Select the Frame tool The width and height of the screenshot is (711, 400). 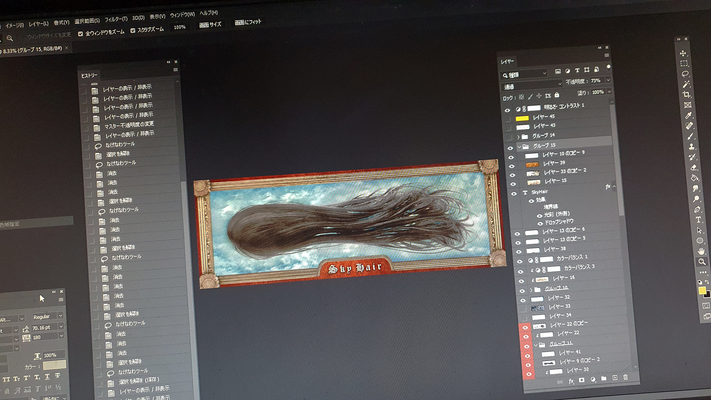tap(688, 105)
